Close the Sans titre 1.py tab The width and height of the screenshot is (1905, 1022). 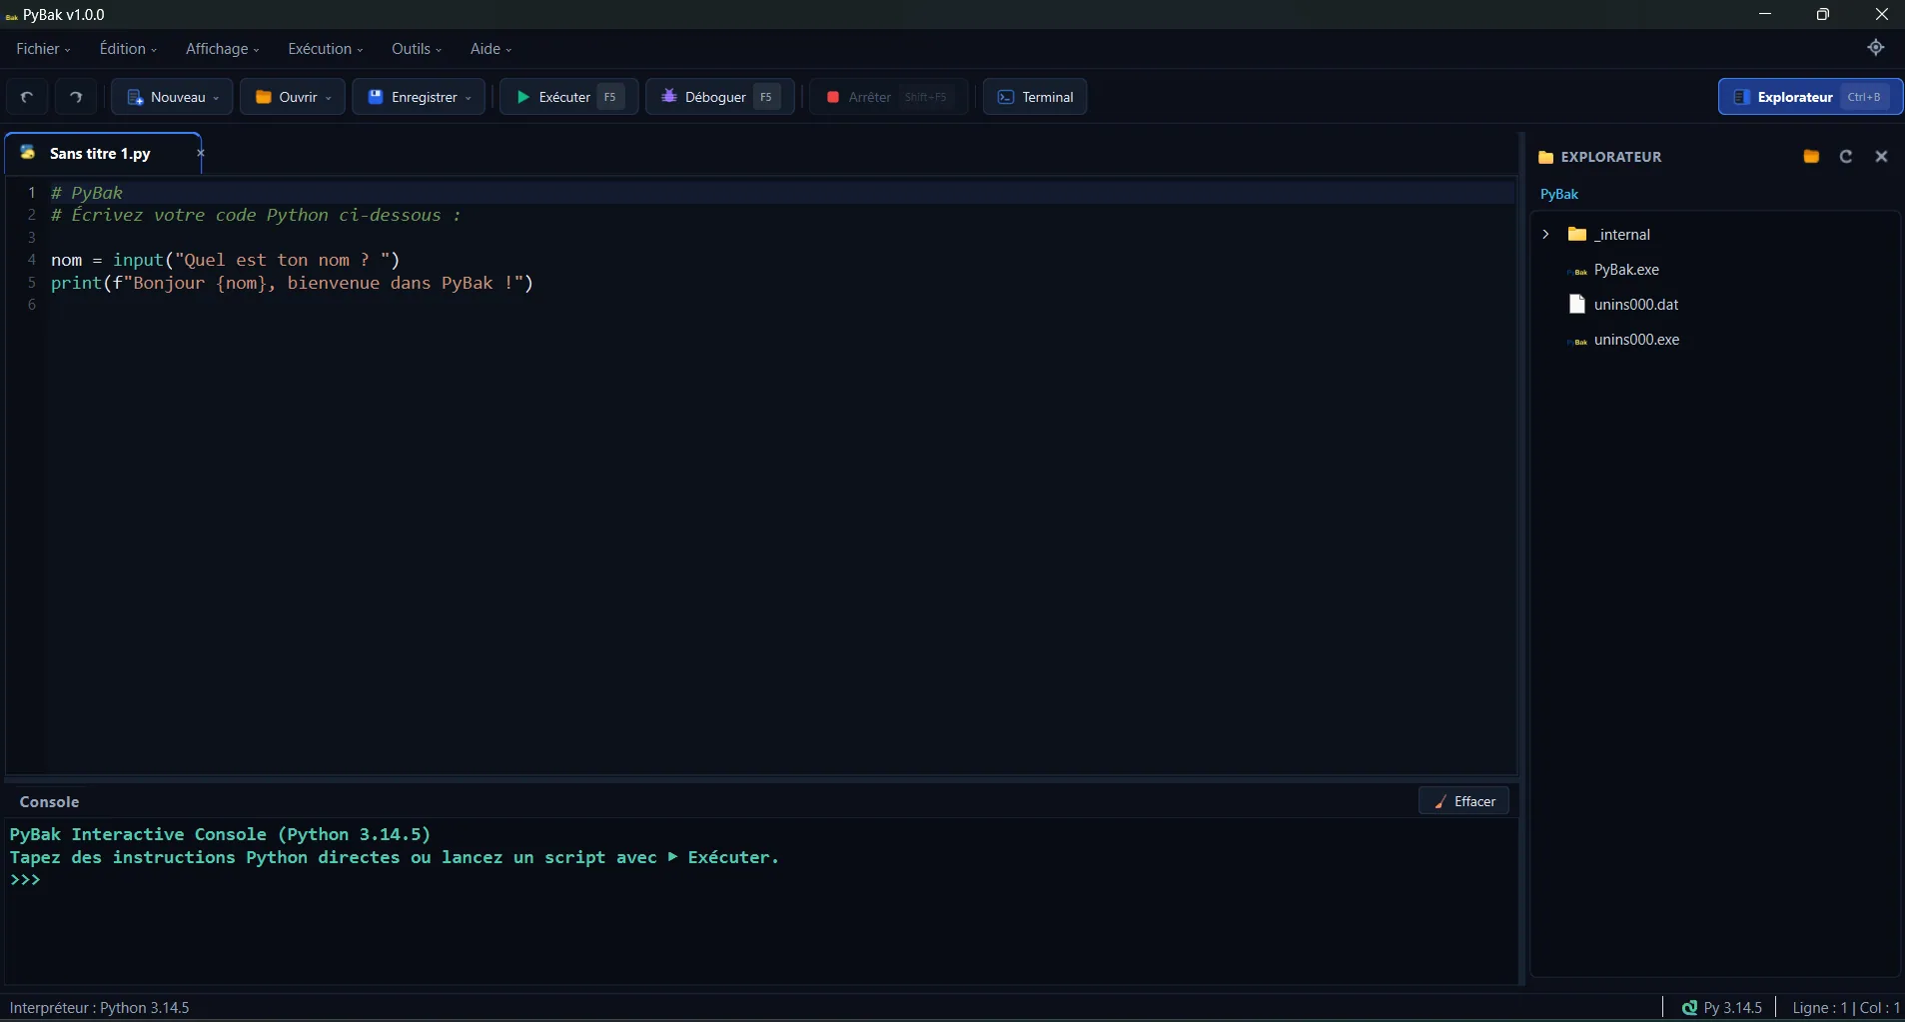point(200,153)
